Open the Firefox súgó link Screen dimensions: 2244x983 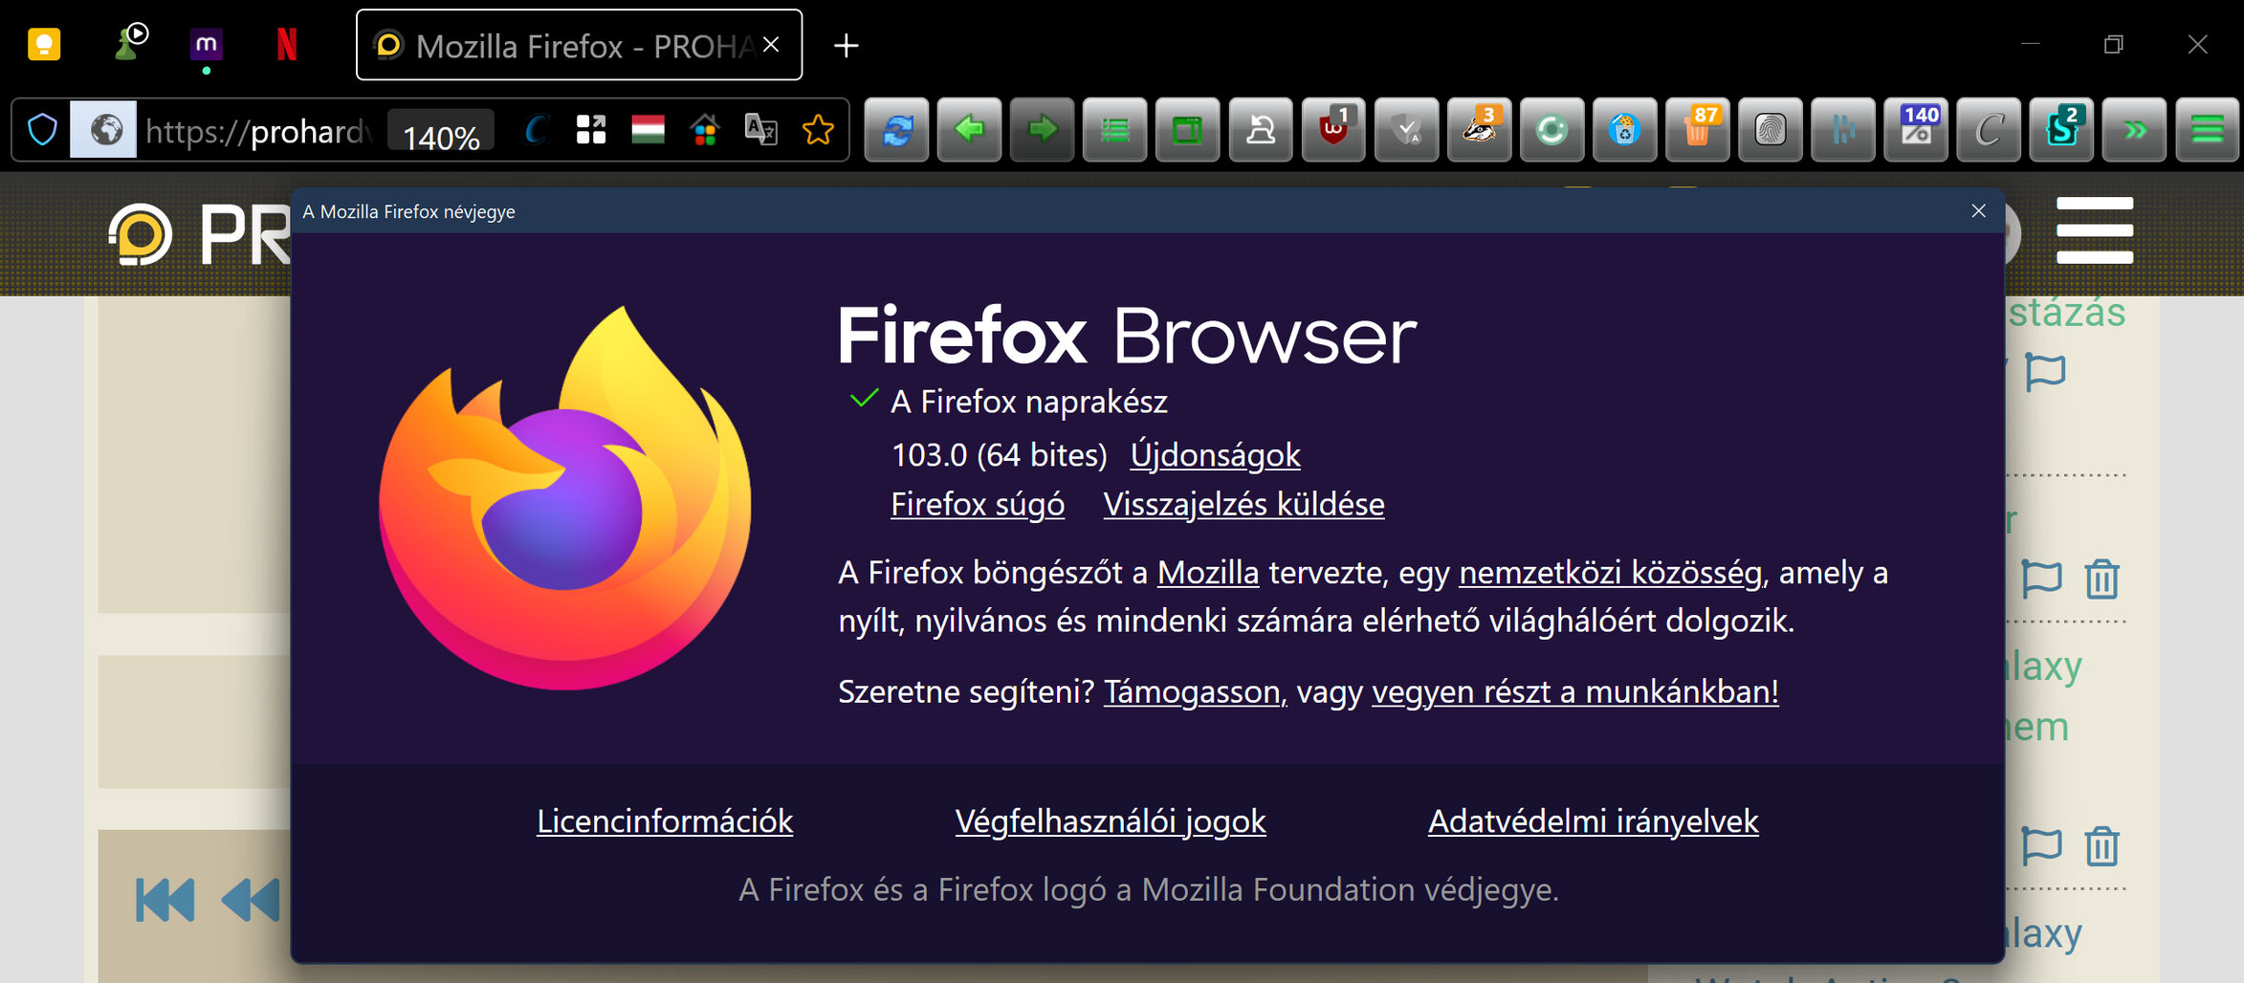click(978, 504)
